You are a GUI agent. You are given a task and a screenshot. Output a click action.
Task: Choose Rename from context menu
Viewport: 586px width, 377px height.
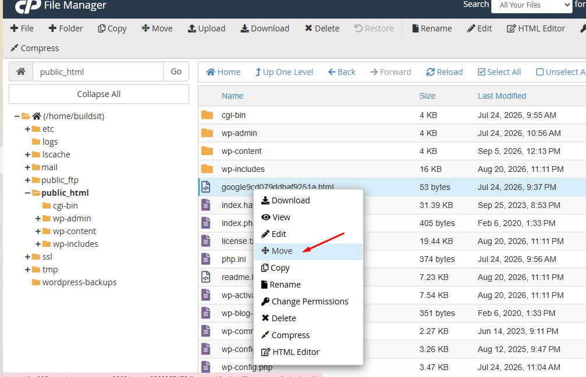click(x=308, y=285)
